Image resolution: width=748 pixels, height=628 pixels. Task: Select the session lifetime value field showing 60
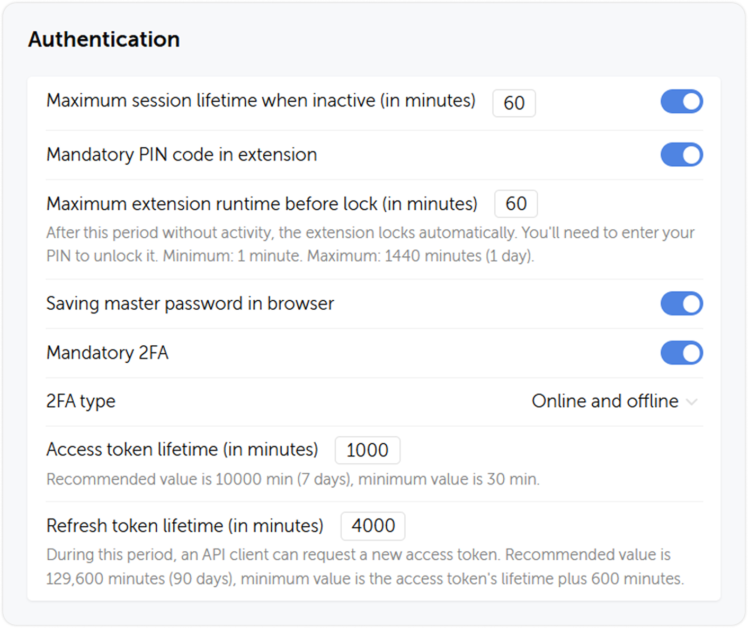point(514,103)
